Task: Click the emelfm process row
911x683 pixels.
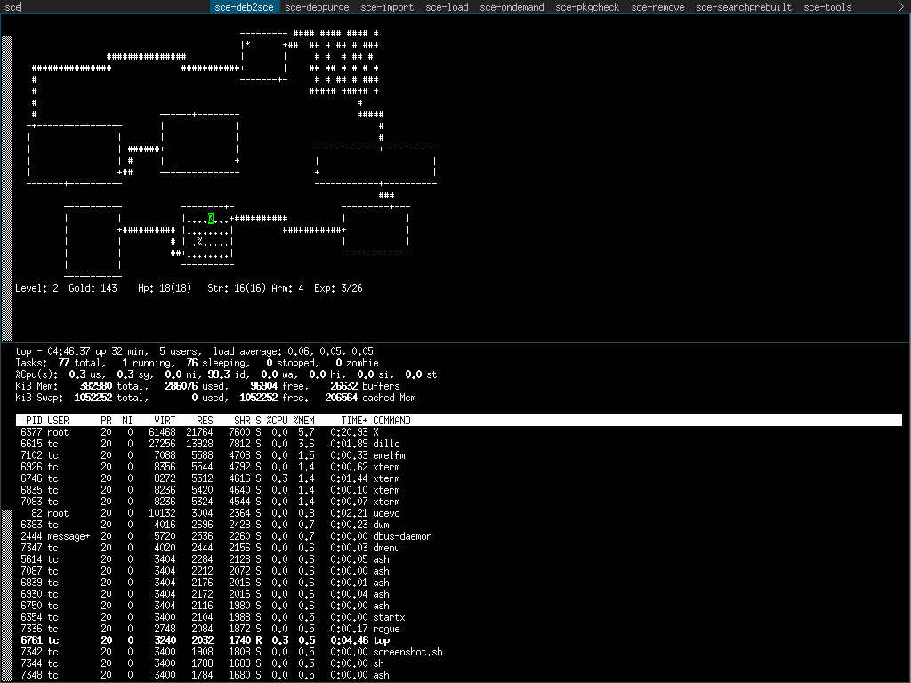Action: (x=459, y=455)
